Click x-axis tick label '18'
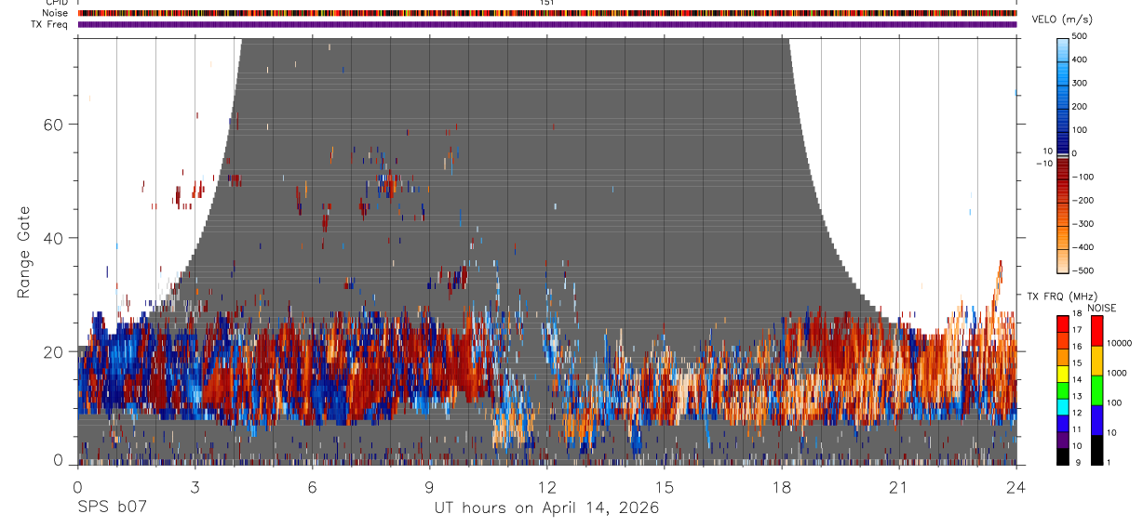 click(781, 486)
